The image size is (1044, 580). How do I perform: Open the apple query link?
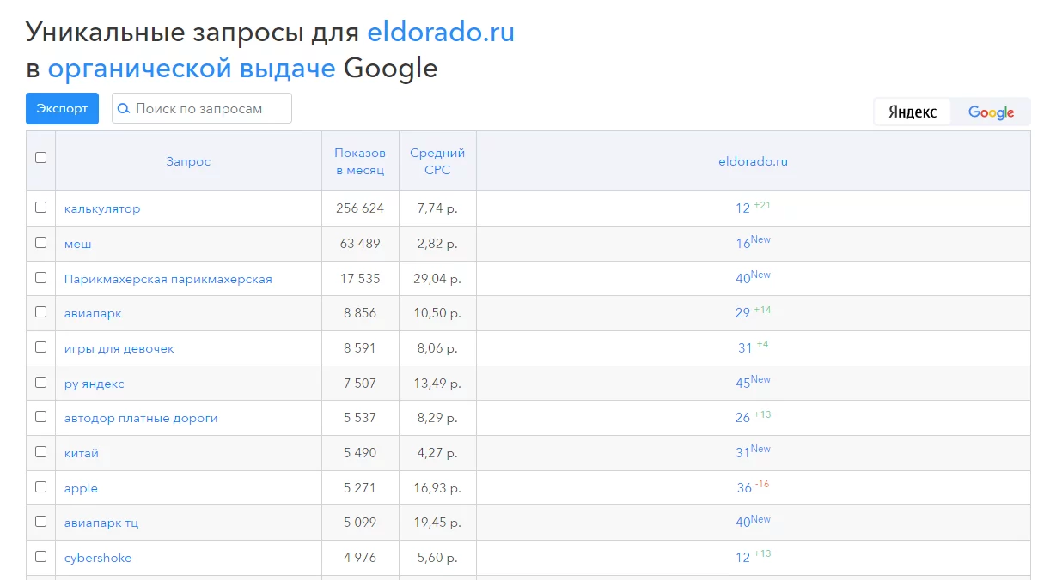pos(81,488)
